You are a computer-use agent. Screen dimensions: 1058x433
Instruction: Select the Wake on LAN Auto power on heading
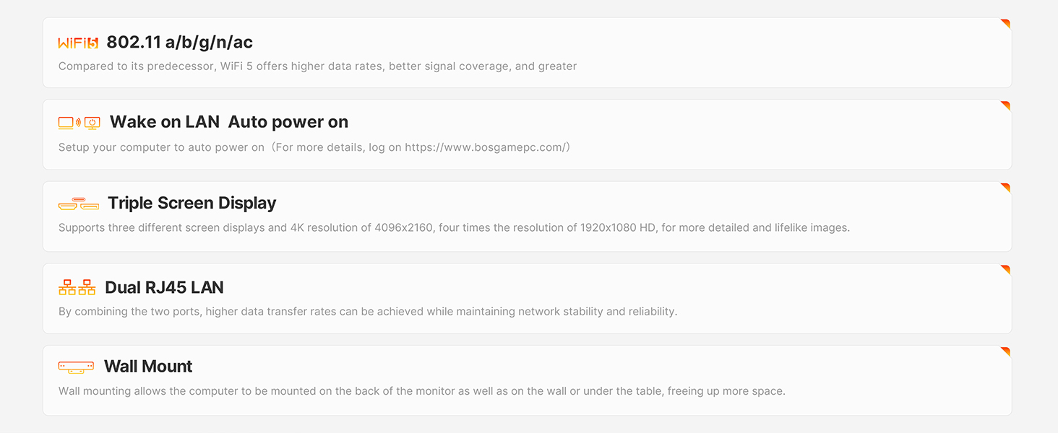[228, 122]
